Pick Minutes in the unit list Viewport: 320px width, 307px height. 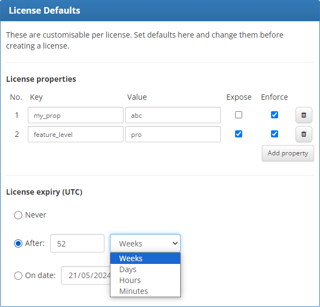point(145,291)
